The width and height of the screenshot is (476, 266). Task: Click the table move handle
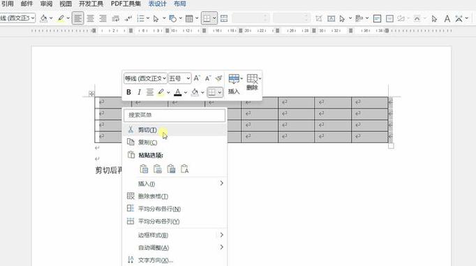click(91, 94)
